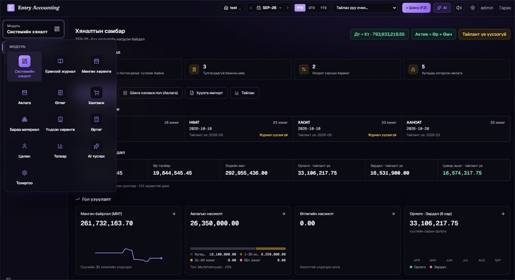Click the Тайлант үе үүсээгүй badge
The width and height of the screenshot is (515, 280).
pyautogui.click(x=484, y=34)
